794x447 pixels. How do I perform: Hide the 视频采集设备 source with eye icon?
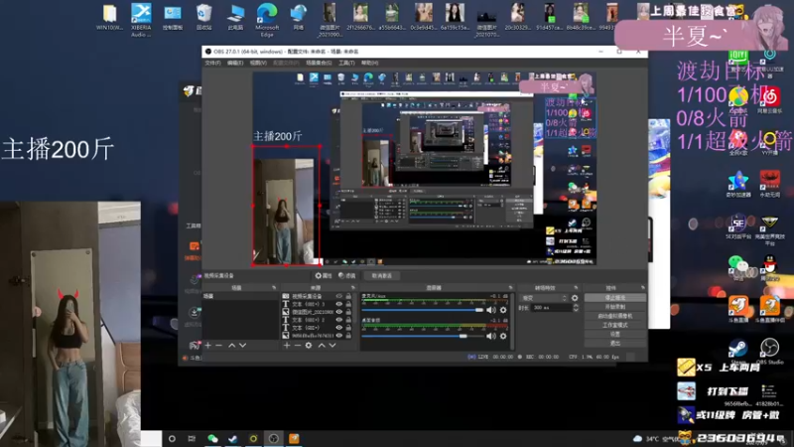pyautogui.click(x=339, y=296)
